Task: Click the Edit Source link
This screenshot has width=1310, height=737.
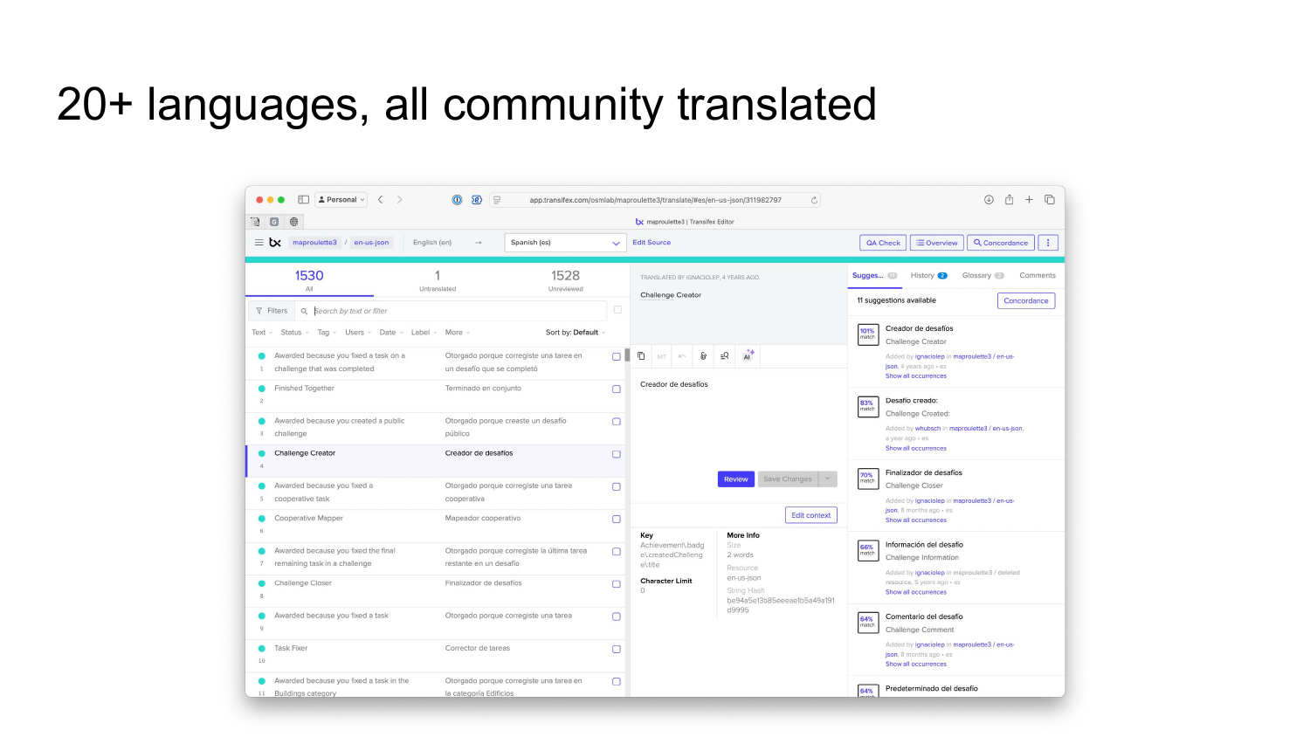Action: click(652, 243)
